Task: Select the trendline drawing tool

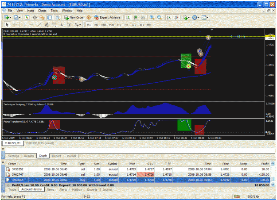Action: click(x=39, y=25)
